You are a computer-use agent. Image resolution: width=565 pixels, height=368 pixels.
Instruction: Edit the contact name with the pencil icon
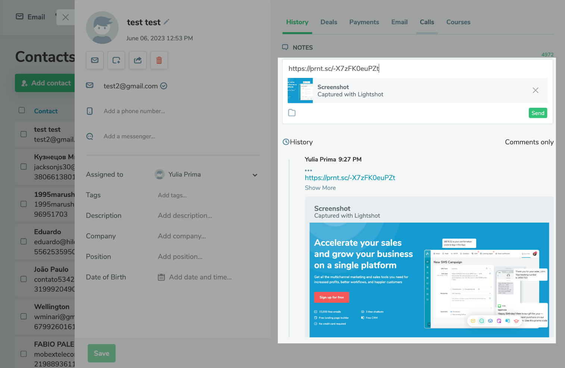pyautogui.click(x=166, y=22)
